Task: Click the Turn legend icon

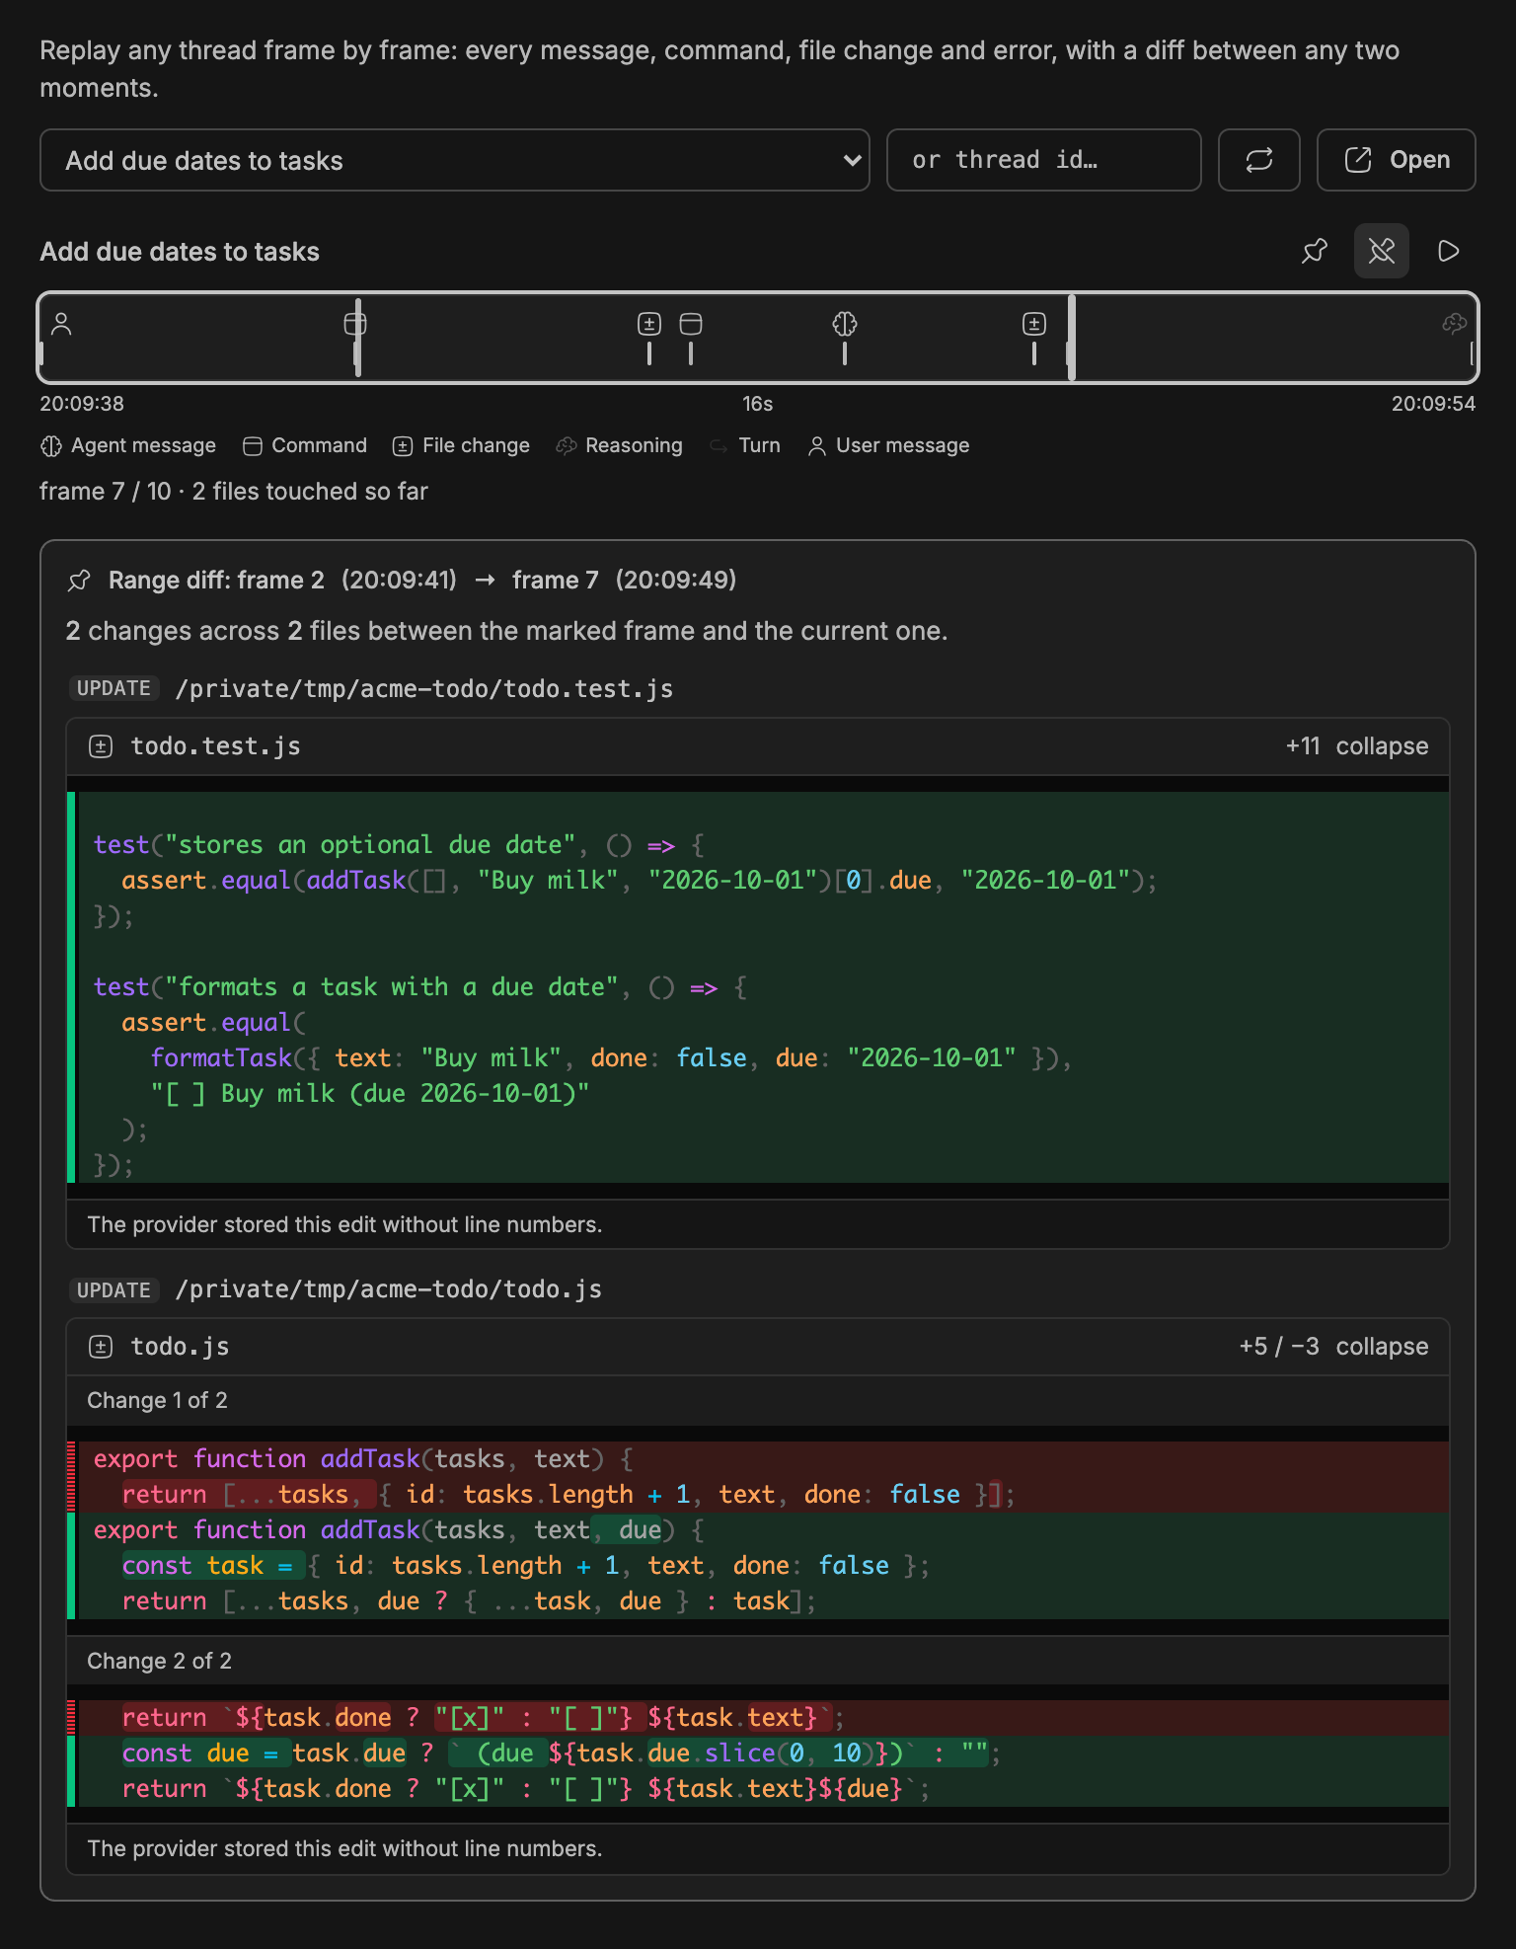Action: point(719,446)
